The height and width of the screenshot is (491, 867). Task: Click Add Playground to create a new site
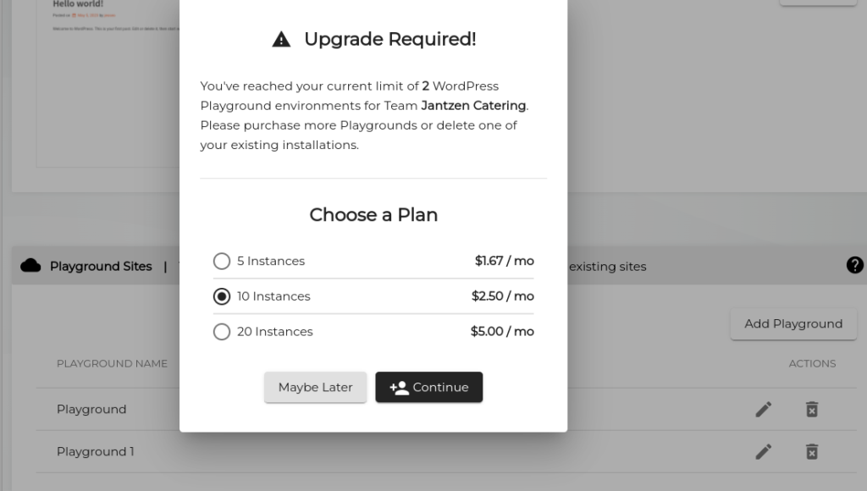tap(792, 323)
